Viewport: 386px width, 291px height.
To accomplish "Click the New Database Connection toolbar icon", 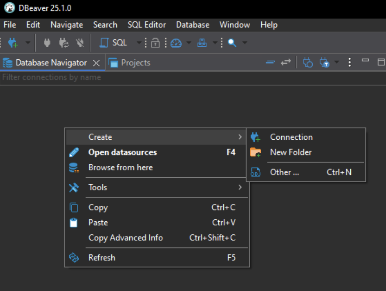I will (x=13, y=43).
